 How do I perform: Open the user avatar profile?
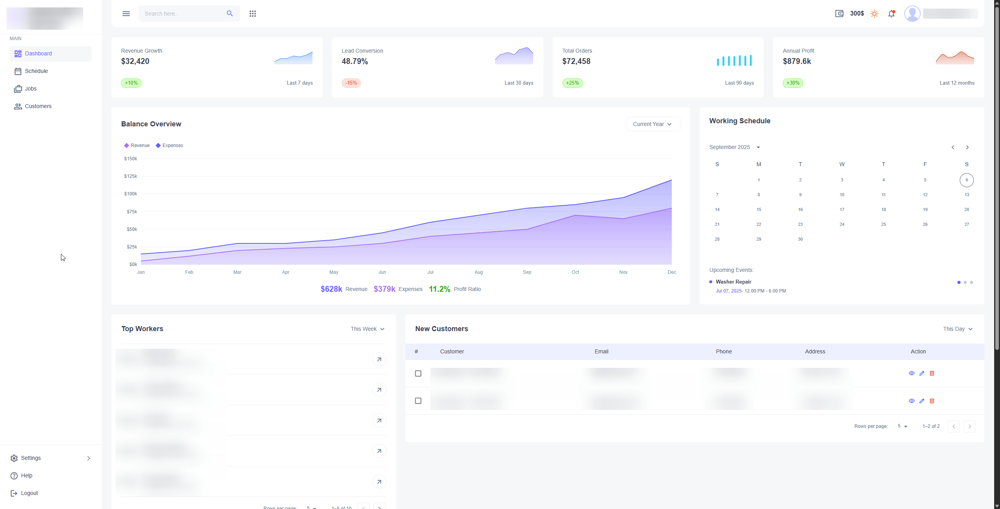click(912, 14)
